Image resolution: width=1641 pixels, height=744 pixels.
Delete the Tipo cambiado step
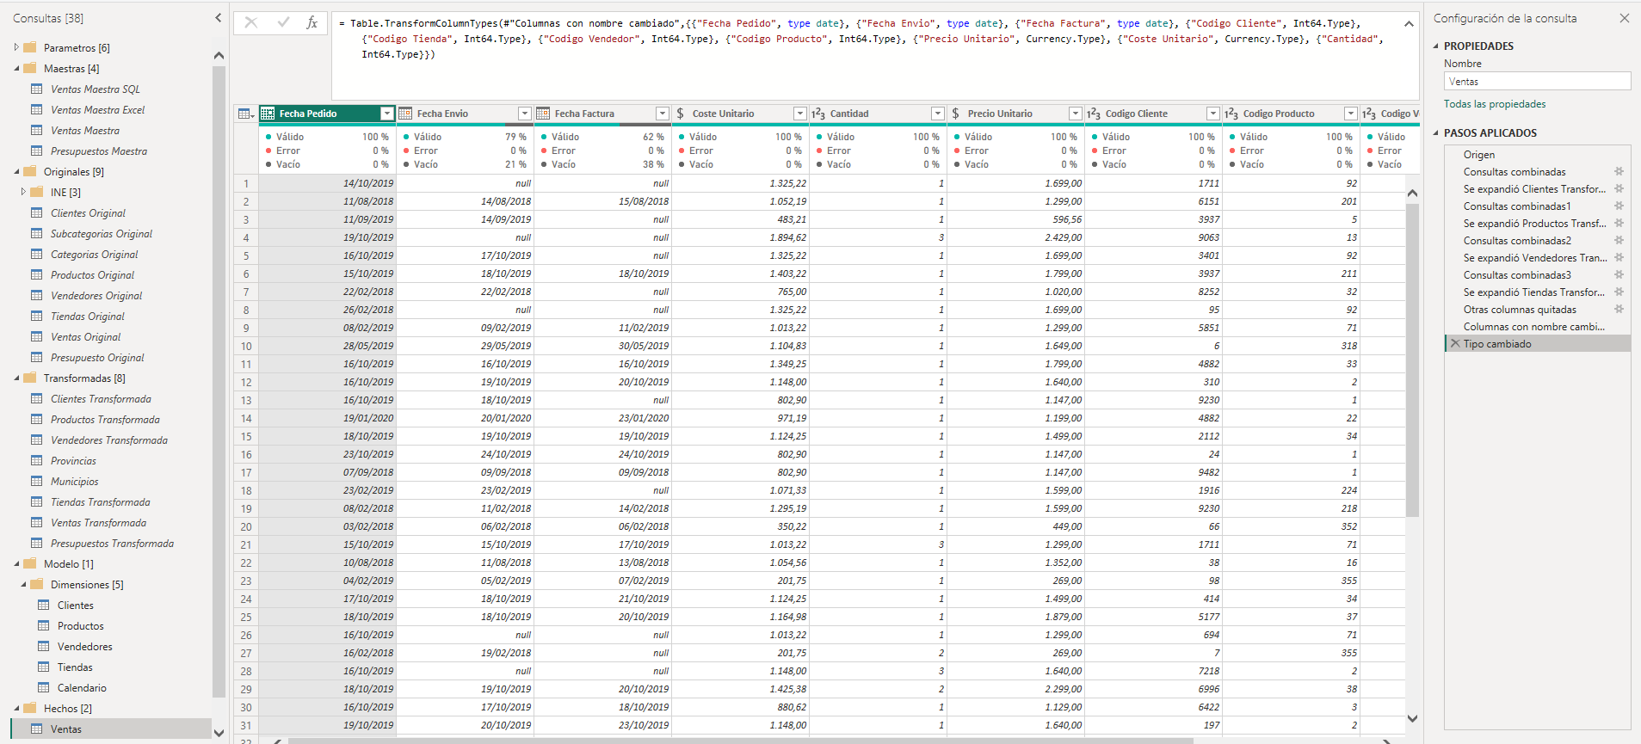coord(1455,344)
